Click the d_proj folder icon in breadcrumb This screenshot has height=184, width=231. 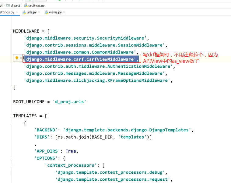pyautogui.click(x=8, y=5)
